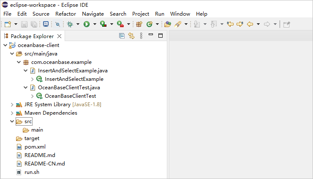Open Package Explorer View Menu (three dots)

tap(141, 36)
